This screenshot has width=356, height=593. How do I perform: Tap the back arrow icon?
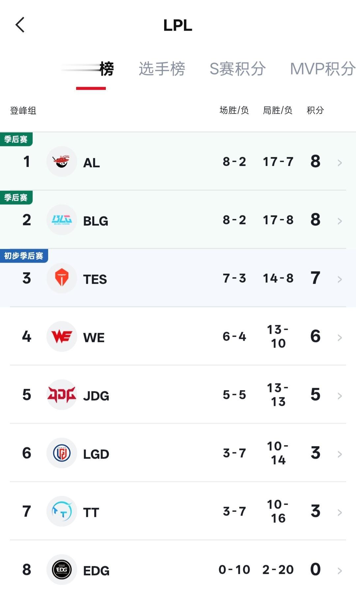coord(20,25)
